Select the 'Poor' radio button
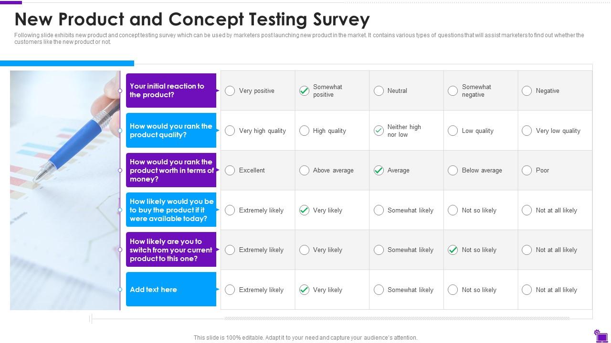611x343 pixels. [x=527, y=170]
